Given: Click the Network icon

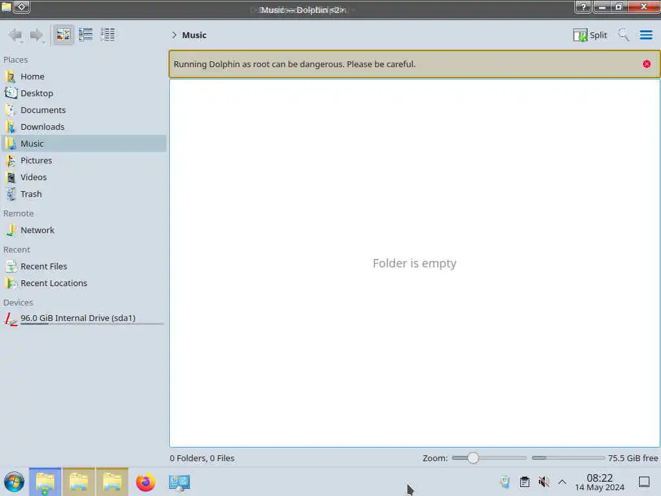Looking at the screenshot, I should coord(11,231).
